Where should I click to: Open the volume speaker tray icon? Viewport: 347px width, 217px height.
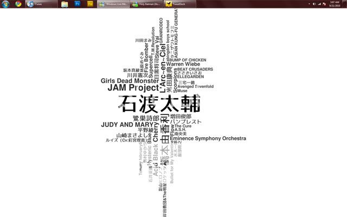[314, 4]
